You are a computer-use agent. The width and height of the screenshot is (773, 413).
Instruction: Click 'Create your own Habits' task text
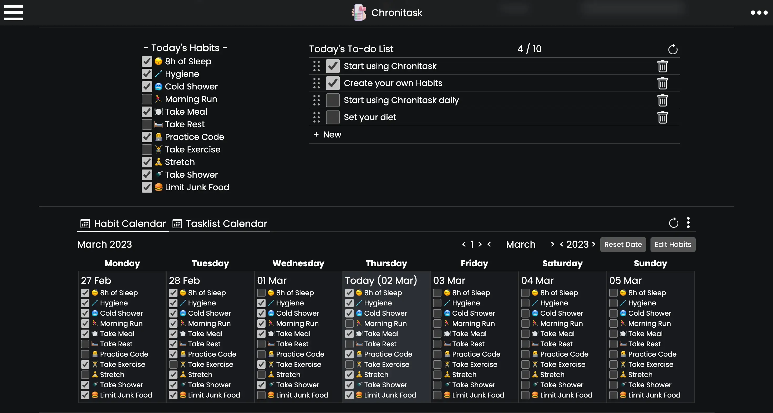click(x=393, y=83)
